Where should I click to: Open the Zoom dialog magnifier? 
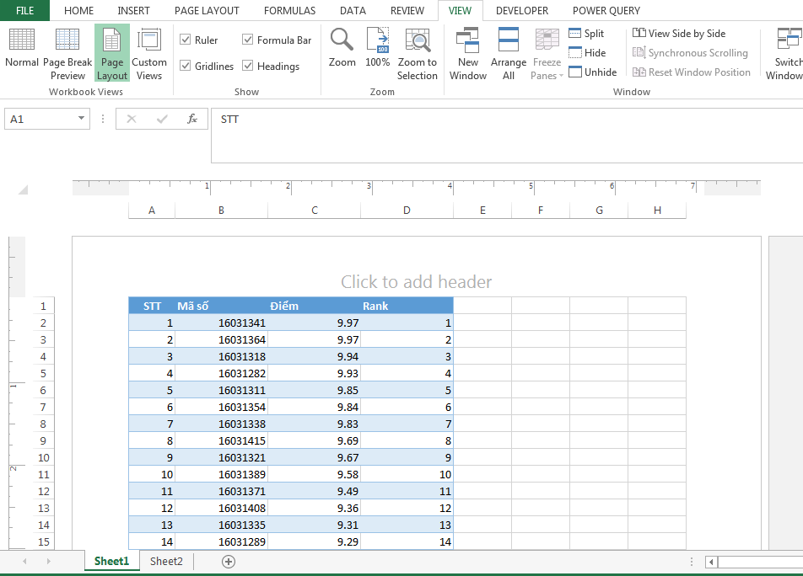tap(342, 47)
